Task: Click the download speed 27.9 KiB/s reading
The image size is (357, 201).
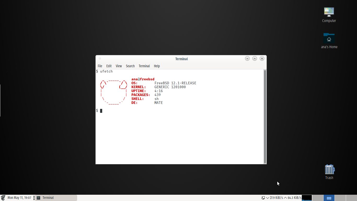Action: (276, 198)
